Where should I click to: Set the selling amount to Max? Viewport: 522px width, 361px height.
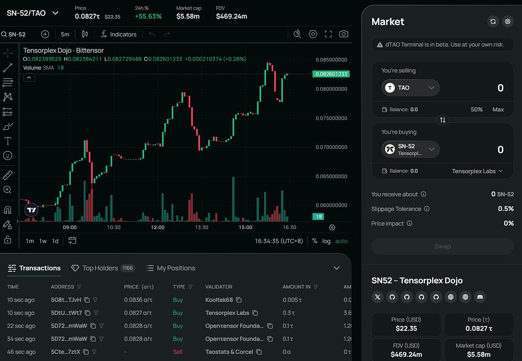pyautogui.click(x=498, y=109)
